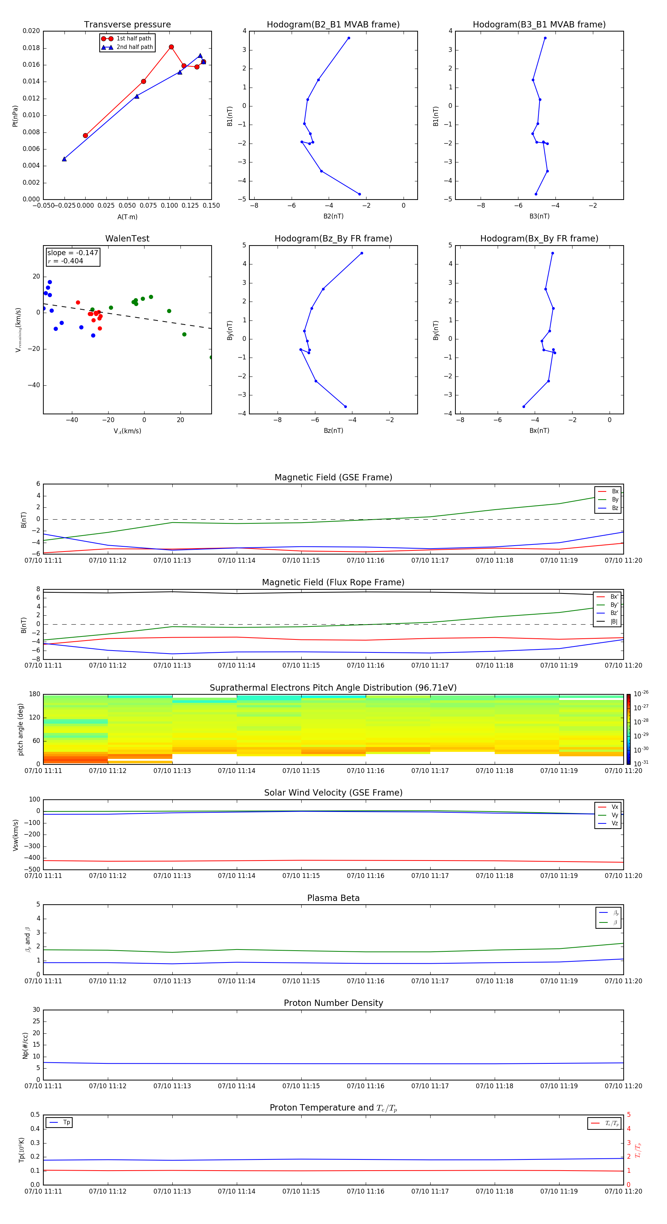The image size is (667, 1224).
Task: Select By legend entry in GSE magnetic field panel
Action: point(608,499)
